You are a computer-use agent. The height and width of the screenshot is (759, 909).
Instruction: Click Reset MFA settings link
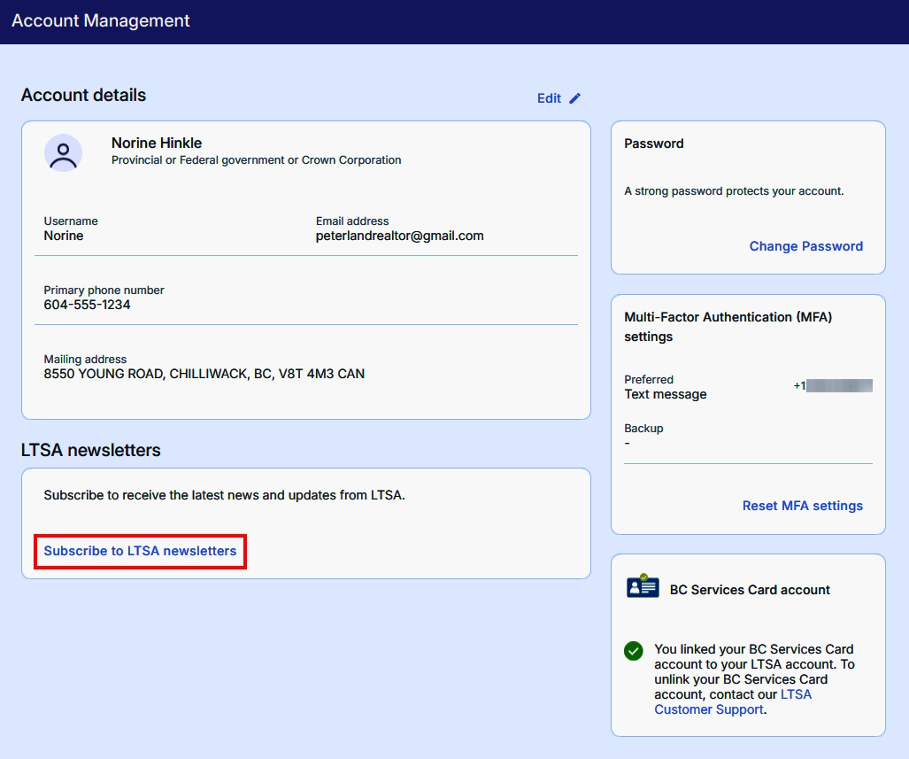click(x=802, y=506)
